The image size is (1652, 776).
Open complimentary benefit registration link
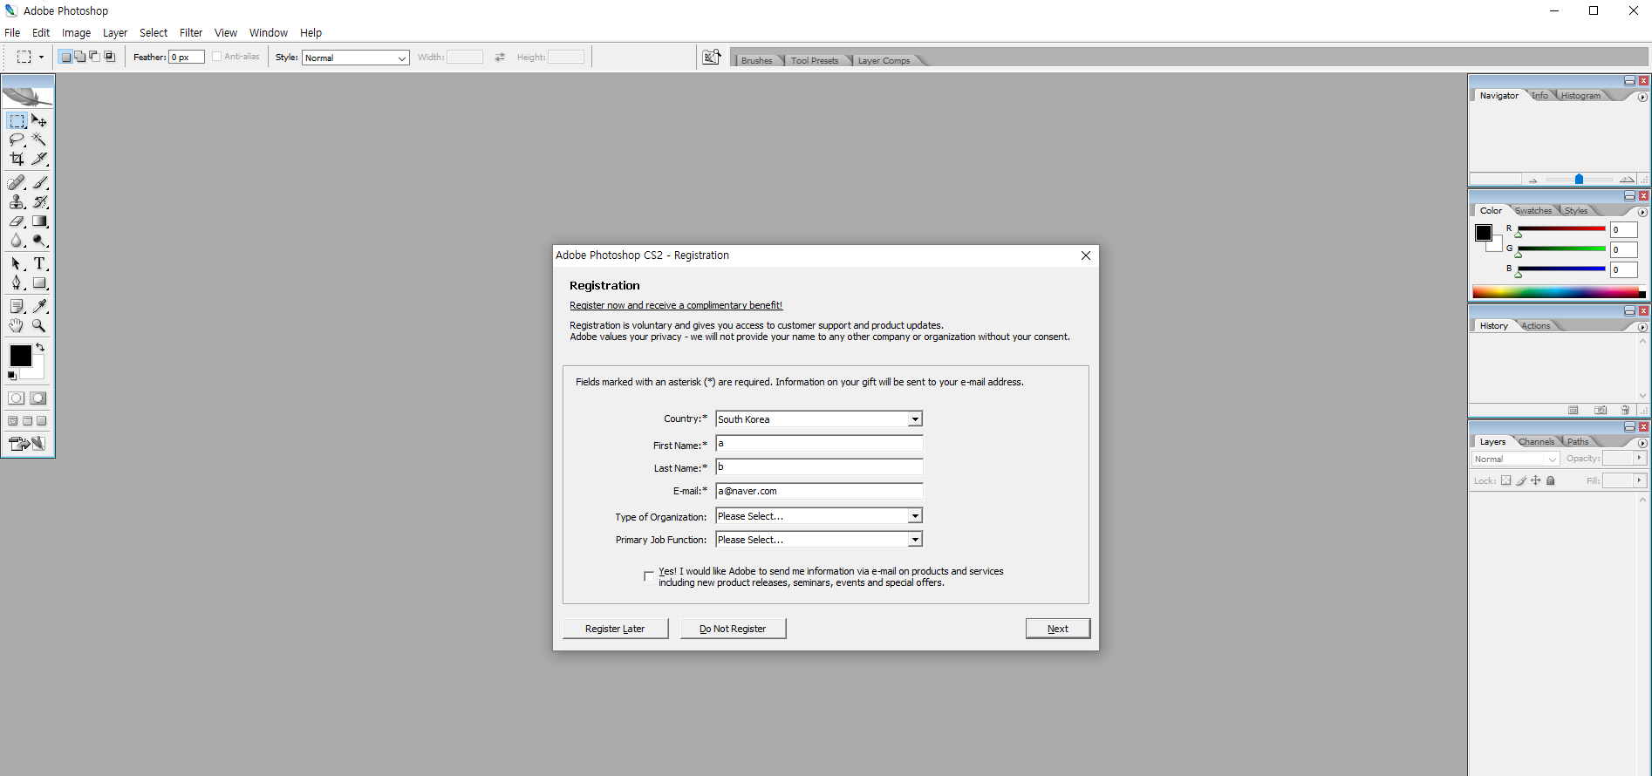(x=676, y=305)
